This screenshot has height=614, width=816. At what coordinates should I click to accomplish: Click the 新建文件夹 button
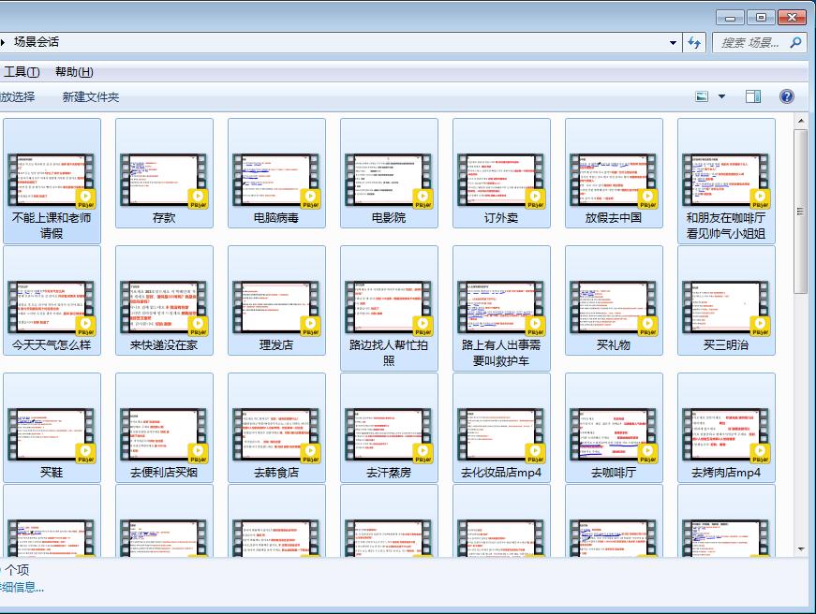(91, 96)
